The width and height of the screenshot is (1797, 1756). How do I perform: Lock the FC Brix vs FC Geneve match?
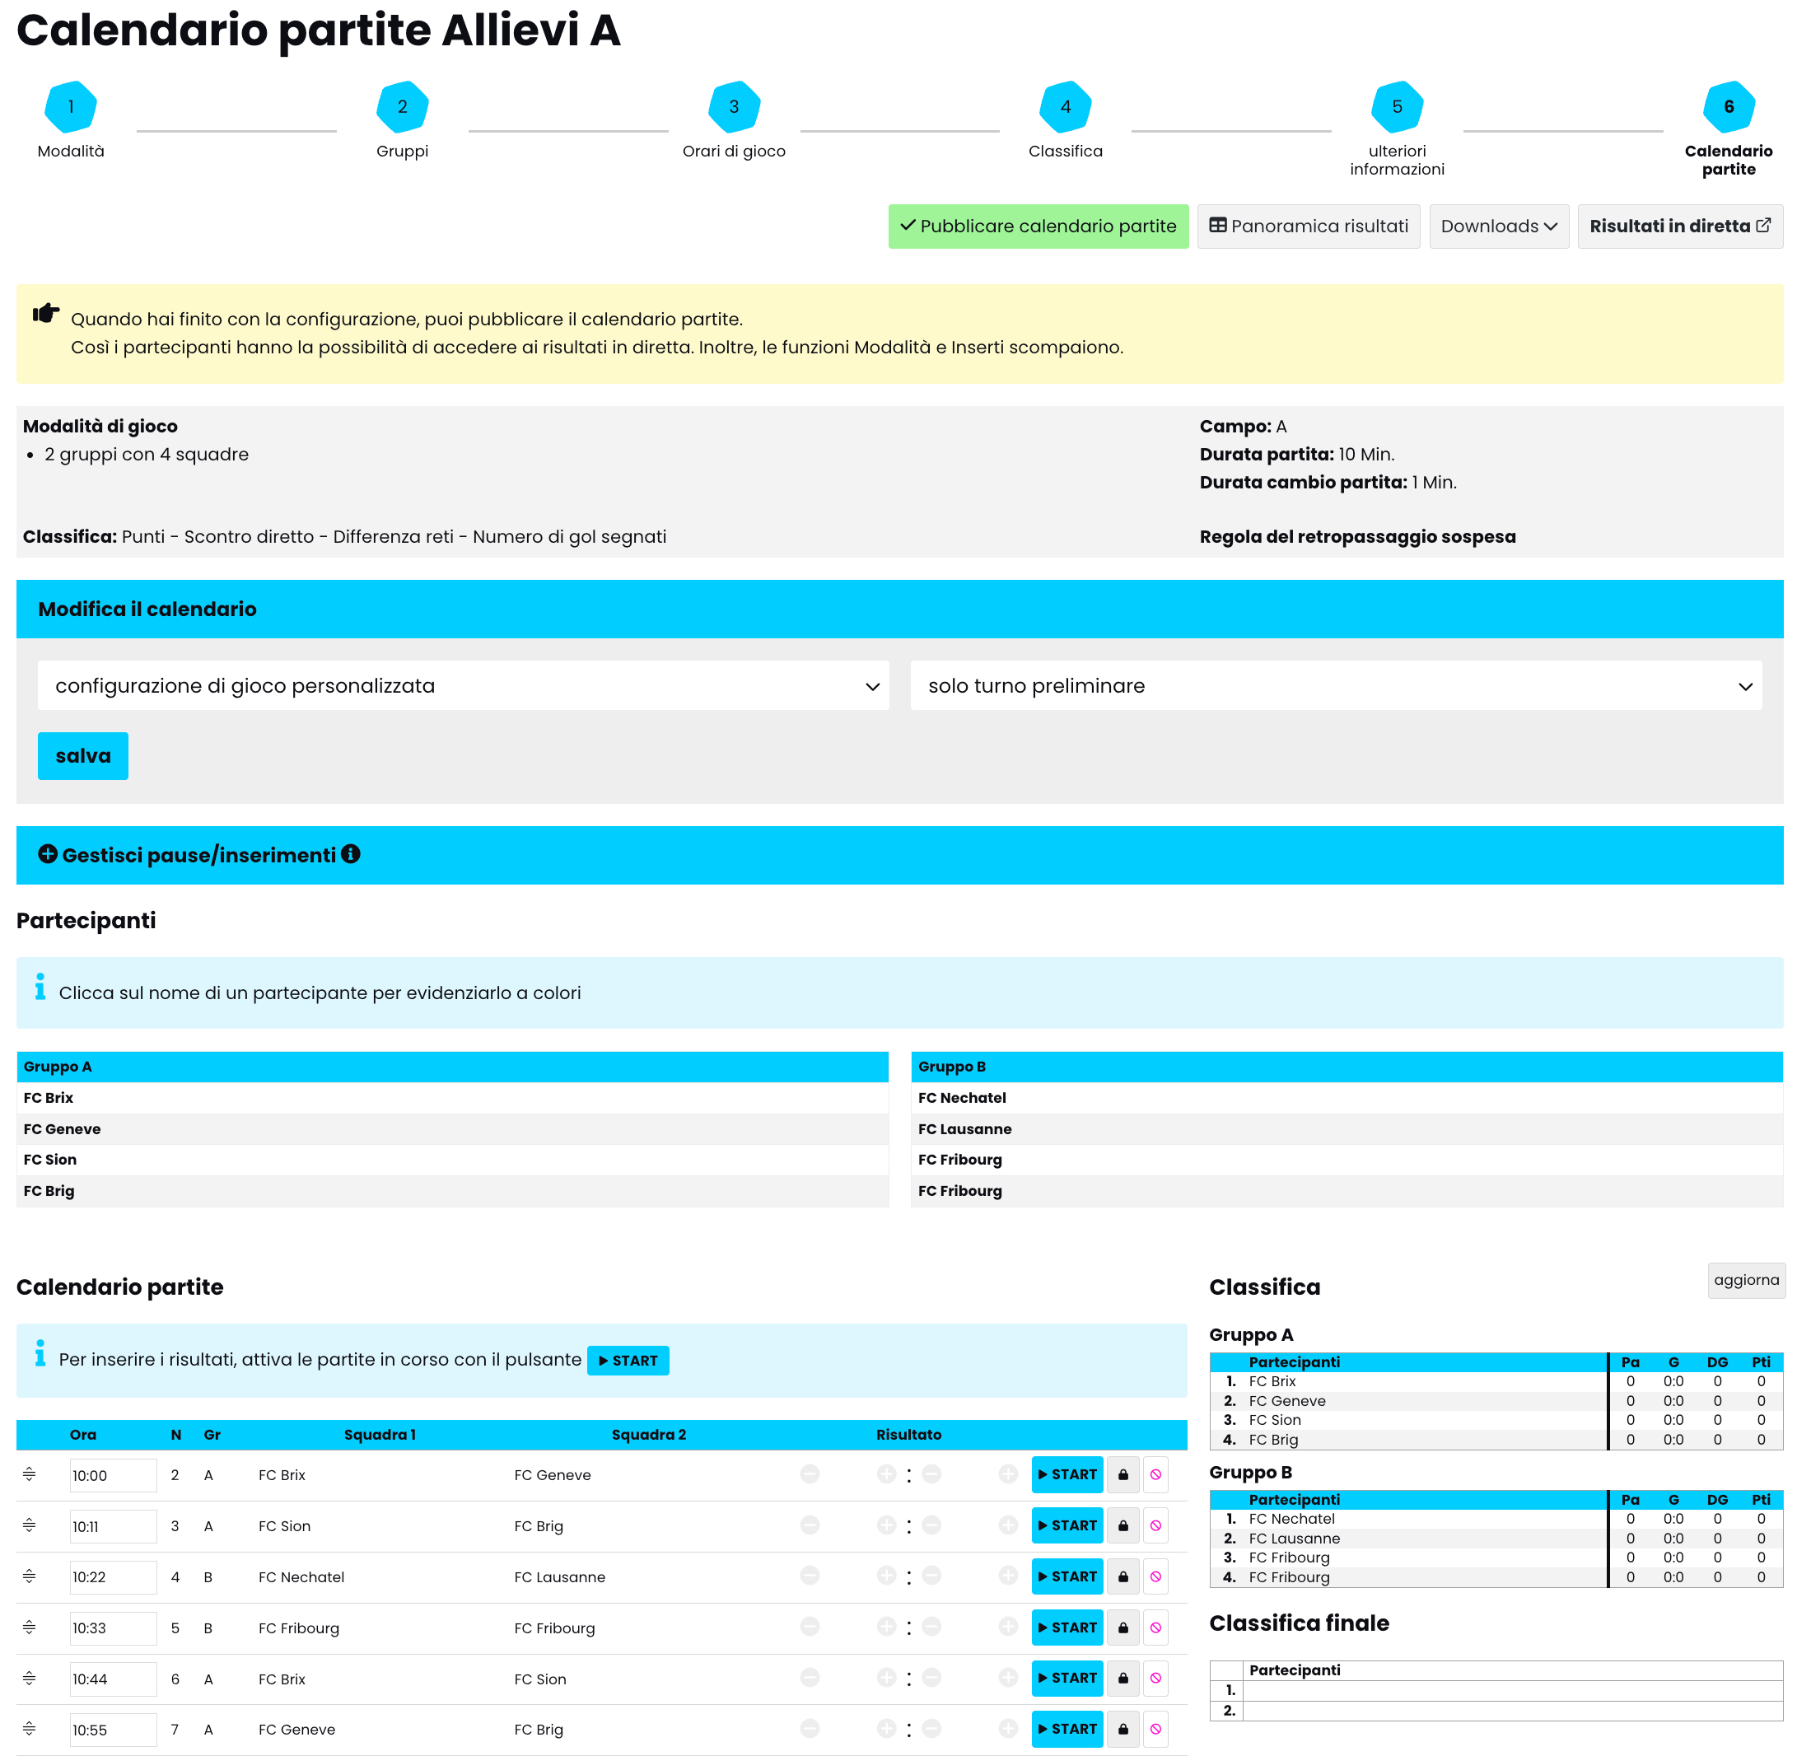coord(1122,1474)
